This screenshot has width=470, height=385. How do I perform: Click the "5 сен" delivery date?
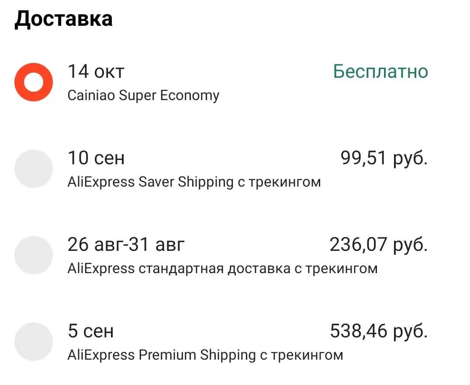pos(90,331)
